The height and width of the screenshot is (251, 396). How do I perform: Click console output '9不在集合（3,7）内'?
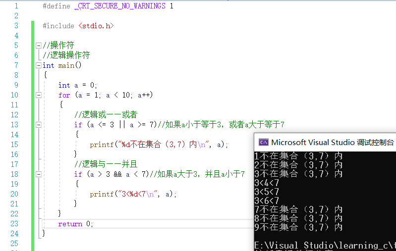pos(298,227)
